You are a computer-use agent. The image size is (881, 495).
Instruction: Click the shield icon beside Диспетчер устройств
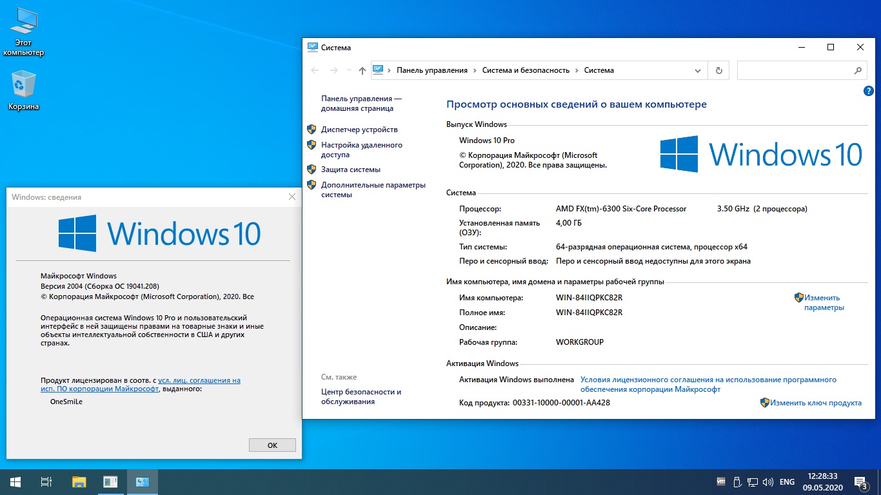click(x=312, y=130)
